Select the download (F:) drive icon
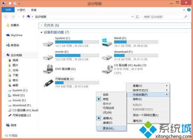Viewport: 193px width, 140px height. pyautogui.click(x=107, y=57)
